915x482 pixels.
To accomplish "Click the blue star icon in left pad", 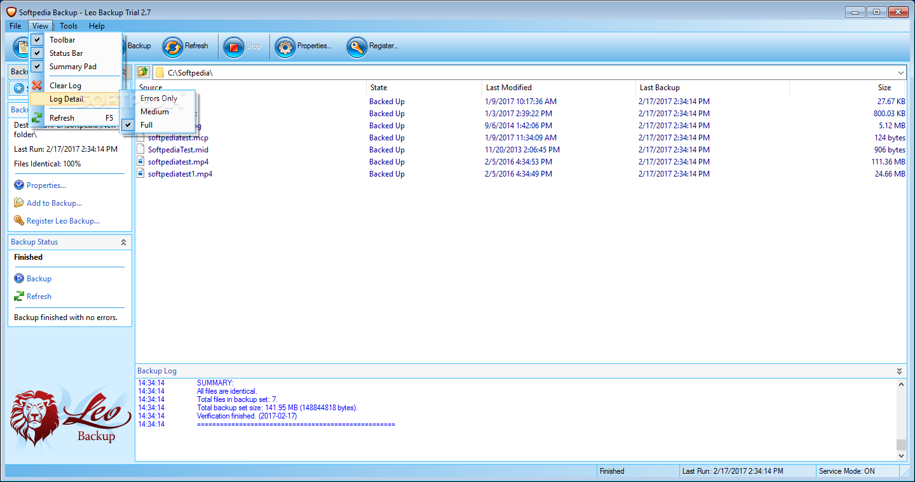I will (x=19, y=88).
